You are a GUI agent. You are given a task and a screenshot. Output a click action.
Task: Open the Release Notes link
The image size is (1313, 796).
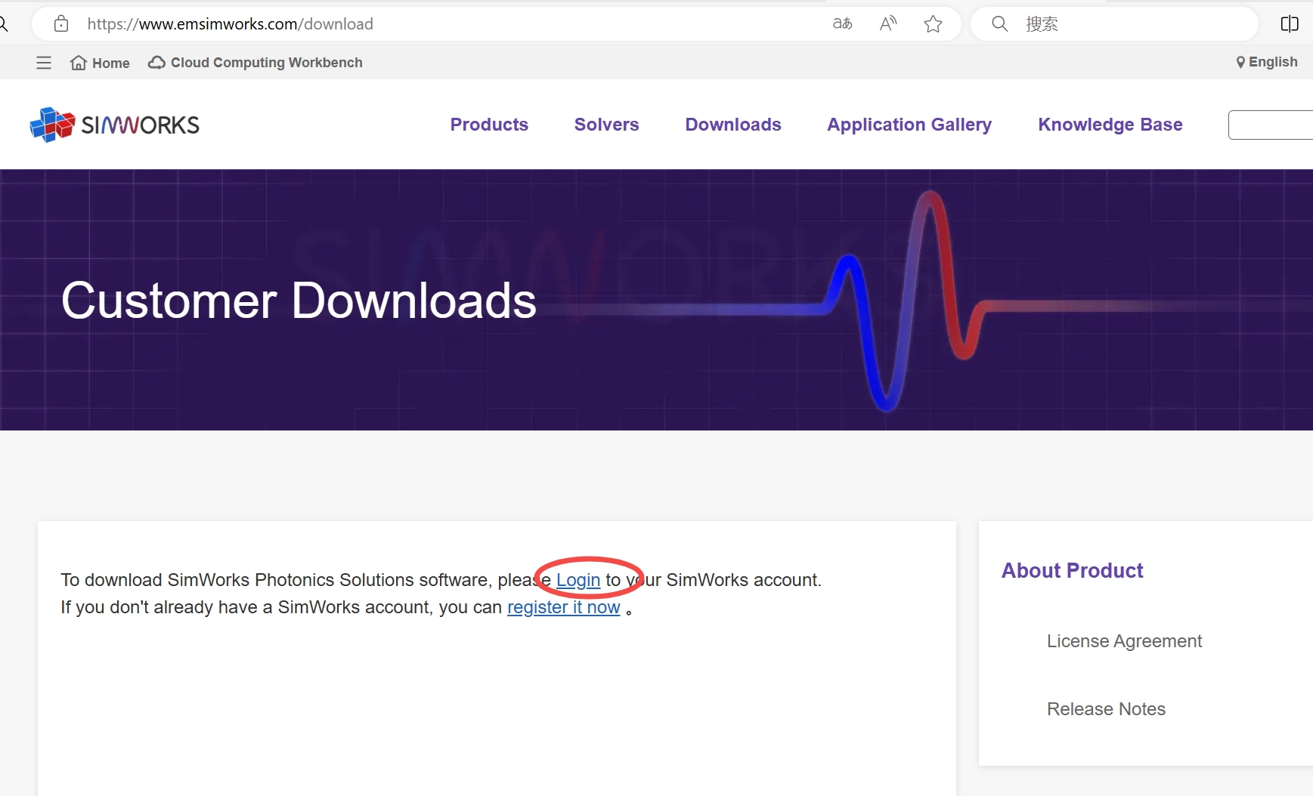pyautogui.click(x=1106, y=709)
